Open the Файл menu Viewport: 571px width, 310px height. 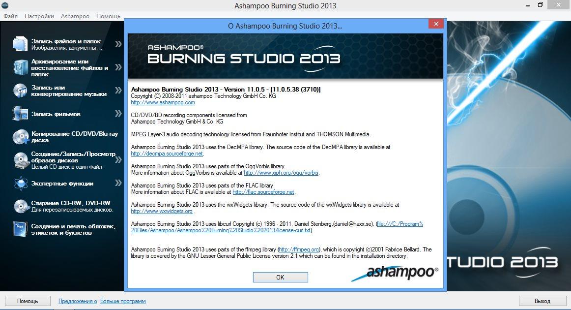(x=10, y=16)
